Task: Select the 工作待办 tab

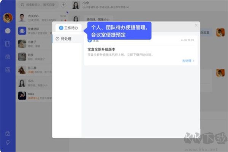Action: pyautogui.click(x=69, y=28)
